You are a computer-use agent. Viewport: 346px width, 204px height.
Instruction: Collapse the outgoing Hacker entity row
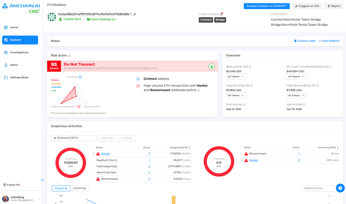(93, 153)
